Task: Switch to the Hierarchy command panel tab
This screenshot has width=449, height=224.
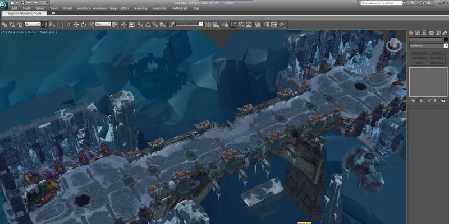Action: point(424,33)
